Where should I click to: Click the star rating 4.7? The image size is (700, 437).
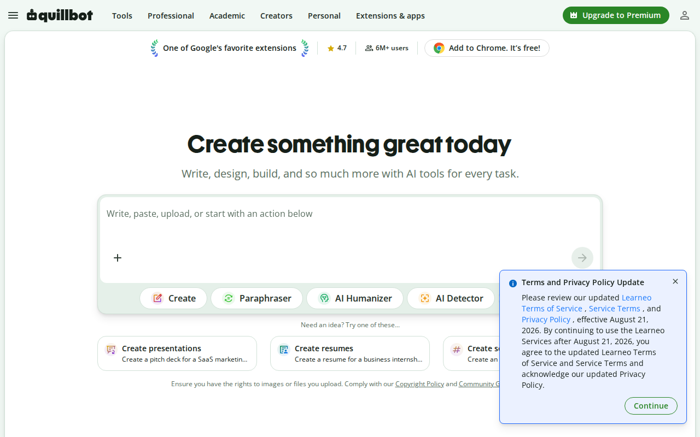pyautogui.click(x=337, y=48)
